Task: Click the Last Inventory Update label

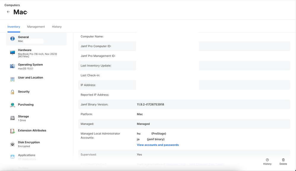Action: coord(96,66)
